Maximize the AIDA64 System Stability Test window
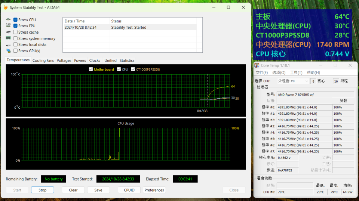 click(x=228, y=7)
